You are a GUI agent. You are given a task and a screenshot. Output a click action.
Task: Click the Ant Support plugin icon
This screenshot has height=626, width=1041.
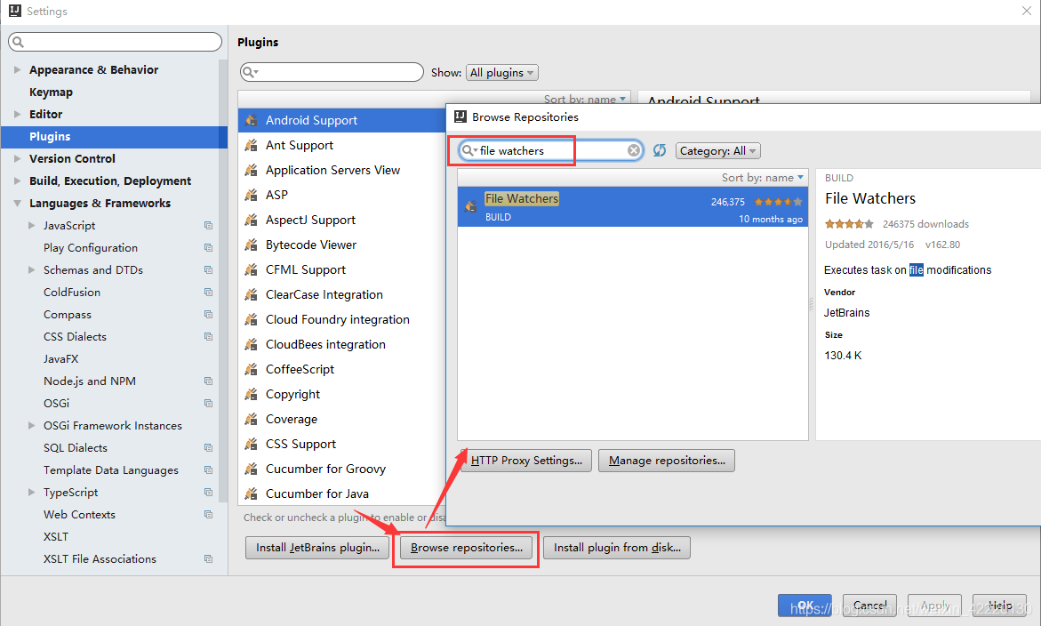tap(251, 145)
